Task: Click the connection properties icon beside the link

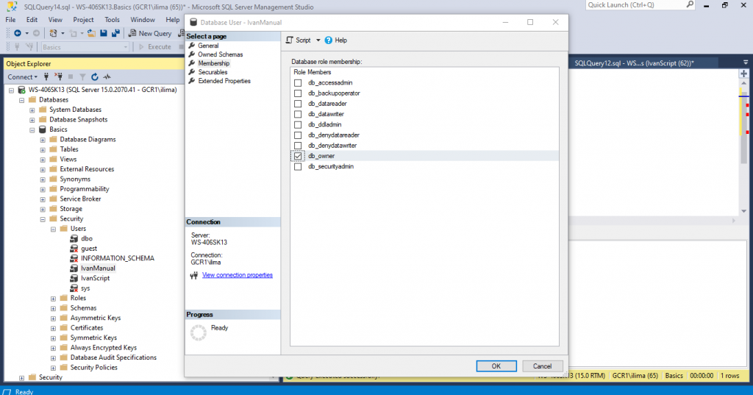Action: click(194, 275)
